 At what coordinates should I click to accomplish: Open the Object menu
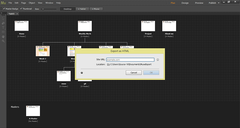pos(32,3)
